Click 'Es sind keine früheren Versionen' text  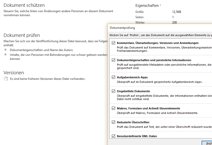click(x=48, y=79)
